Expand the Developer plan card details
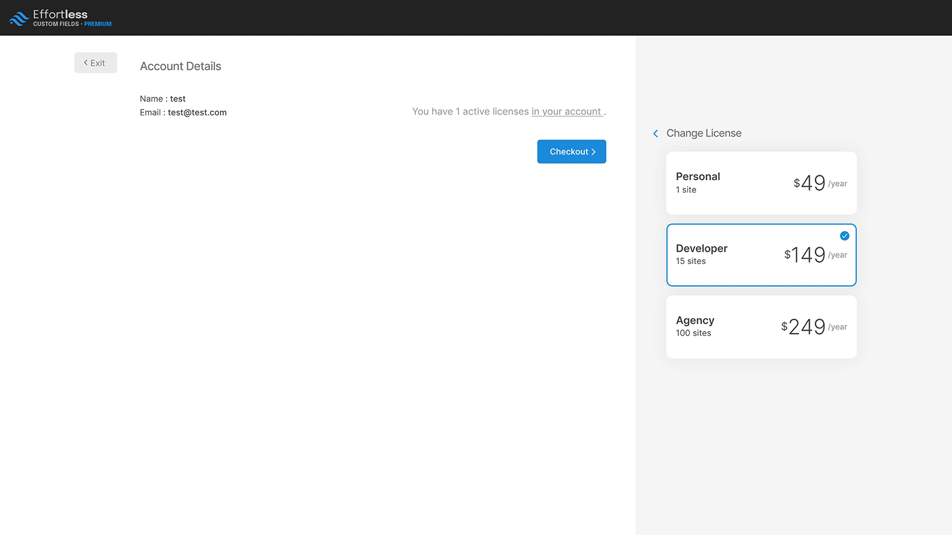 (761, 254)
